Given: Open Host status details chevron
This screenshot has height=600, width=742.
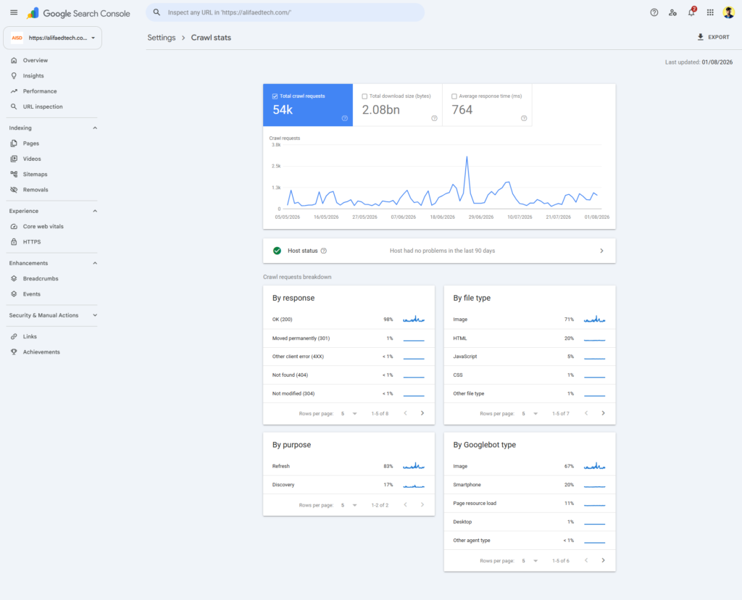Looking at the screenshot, I should (601, 251).
